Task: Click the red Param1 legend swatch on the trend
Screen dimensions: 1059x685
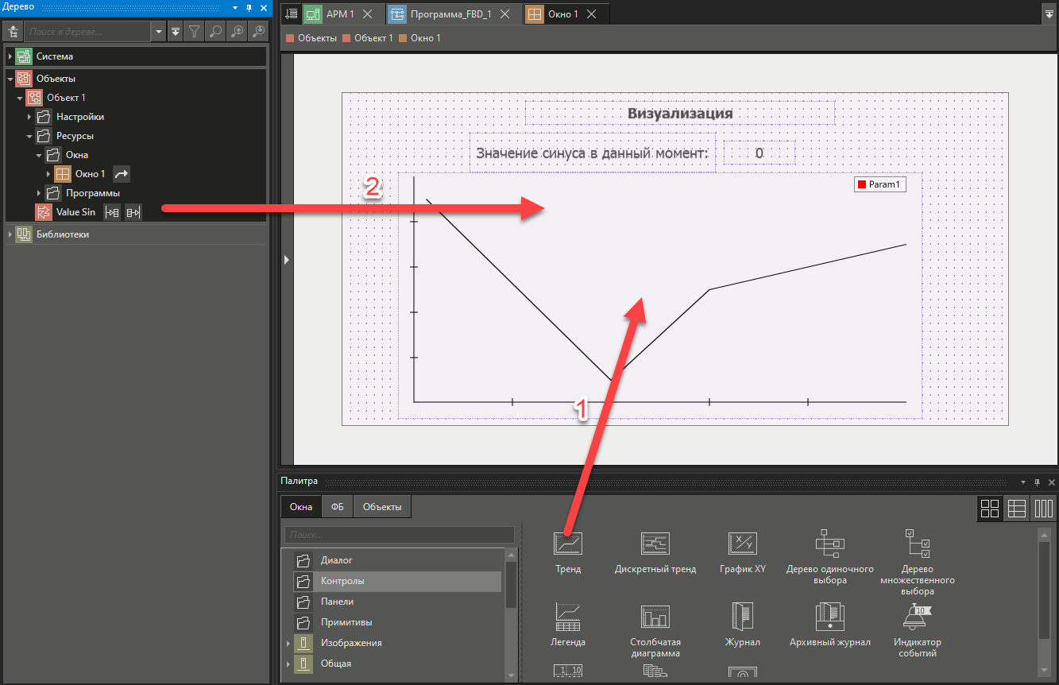Action: pos(863,184)
